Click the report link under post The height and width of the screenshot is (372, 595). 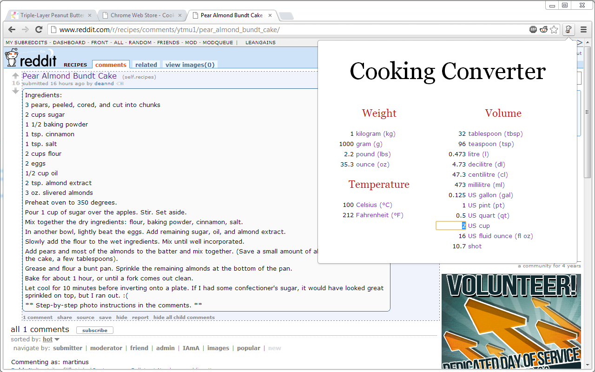click(x=140, y=318)
